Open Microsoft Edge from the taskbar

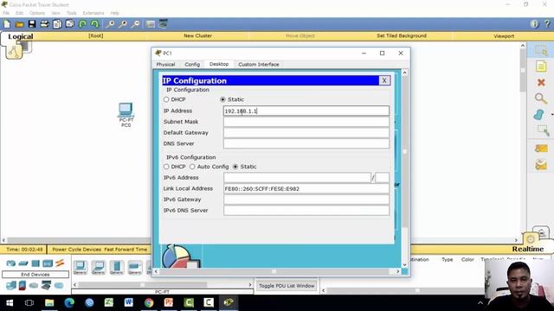pos(69,302)
